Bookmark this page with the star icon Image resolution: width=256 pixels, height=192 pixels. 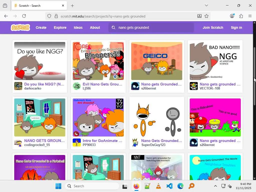pos(206,16)
